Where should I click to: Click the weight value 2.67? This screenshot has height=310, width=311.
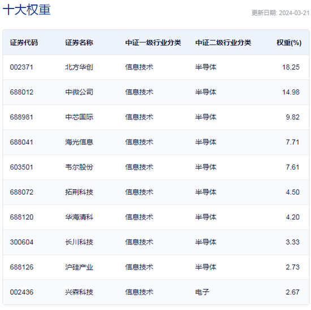tap(292, 292)
